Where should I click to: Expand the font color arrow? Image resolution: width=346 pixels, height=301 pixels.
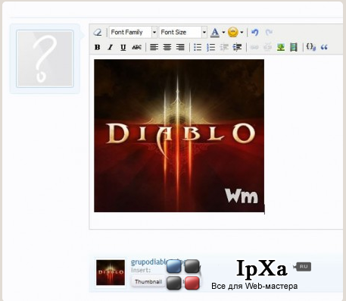pos(223,33)
